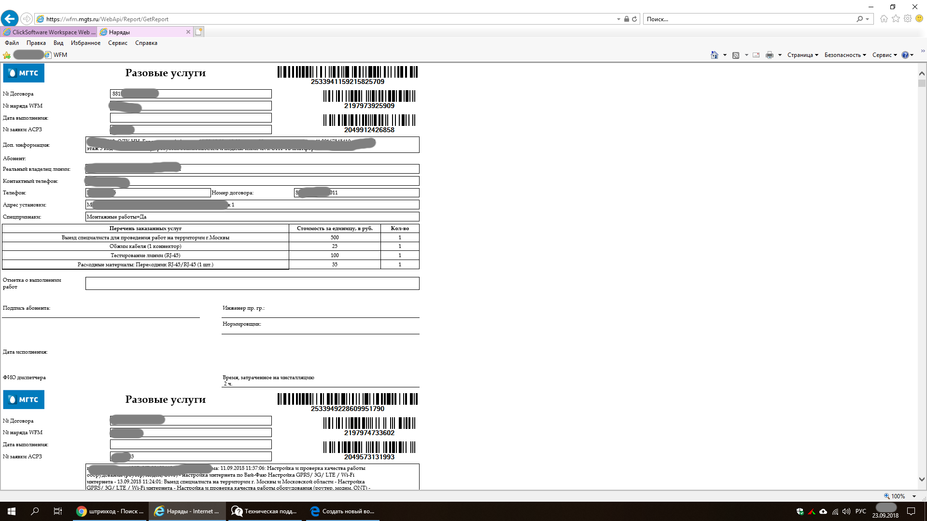Open the Правка menu
Viewport: 927px width, 521px height.
(x=36, y=43)
